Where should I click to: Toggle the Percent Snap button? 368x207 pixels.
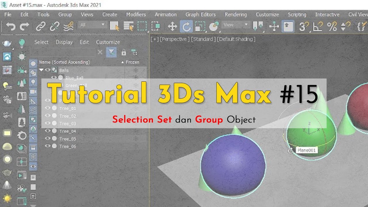point(332,27)
